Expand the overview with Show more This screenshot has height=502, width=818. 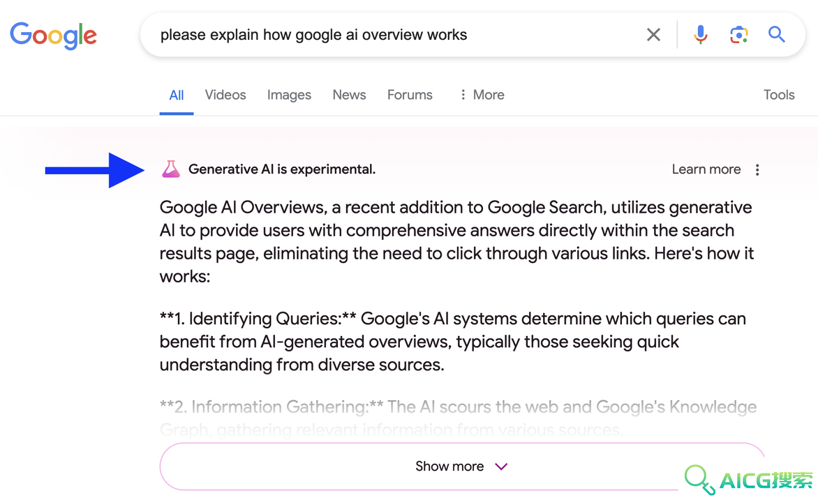[461, 466]
